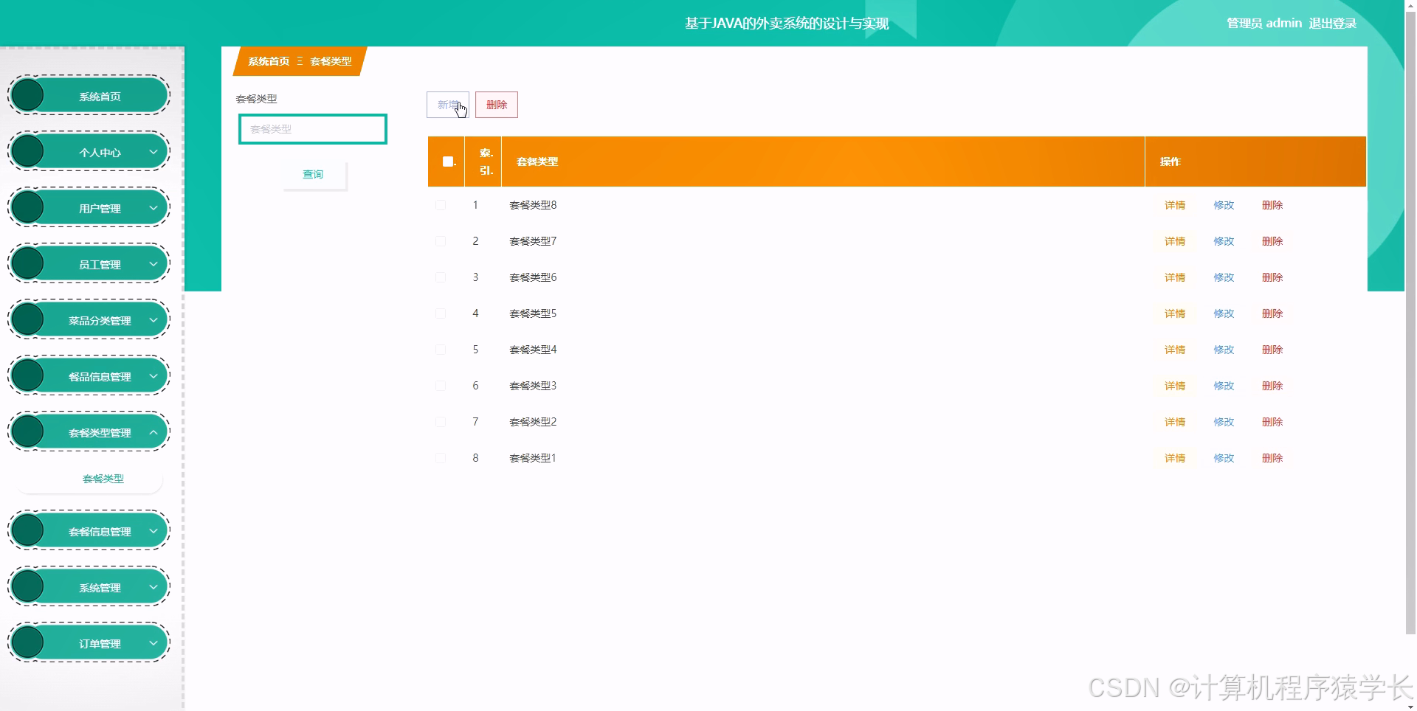
Task: Click 退出登录 to log out
Action: 1333,24
